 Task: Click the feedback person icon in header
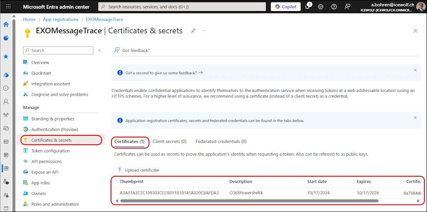(x=348, y=7)
